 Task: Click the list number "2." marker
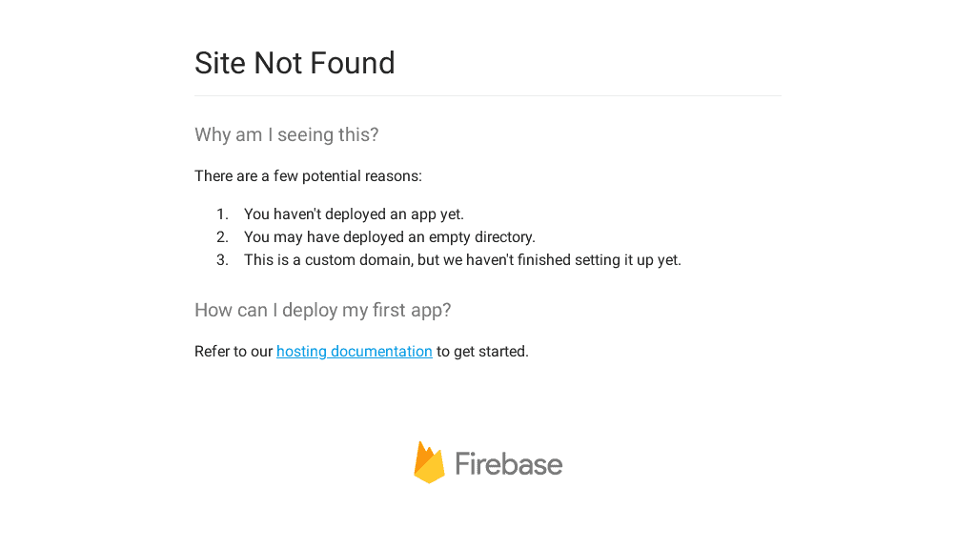(x=223, y=237)
